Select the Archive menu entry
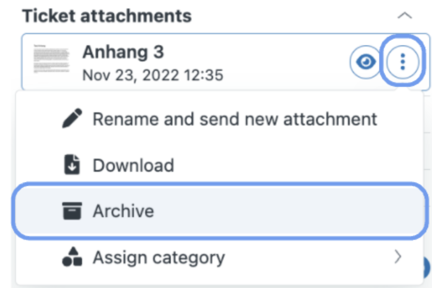The height and width of the screenshot is (288, 432). [219, 211]
